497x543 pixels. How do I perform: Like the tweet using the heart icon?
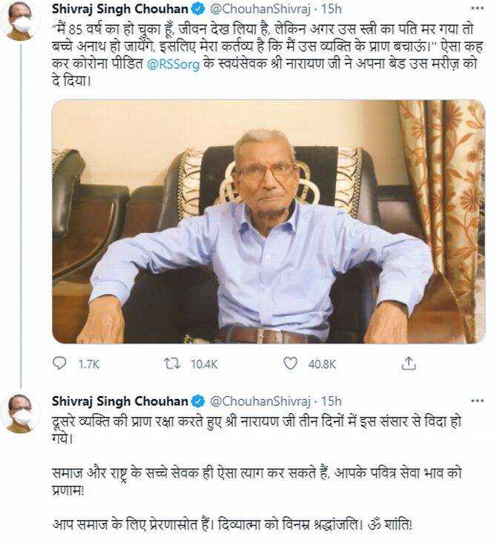pyautogui.click(x=292, y=363)
